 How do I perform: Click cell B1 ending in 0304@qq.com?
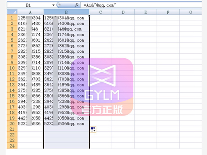[66, 18]
